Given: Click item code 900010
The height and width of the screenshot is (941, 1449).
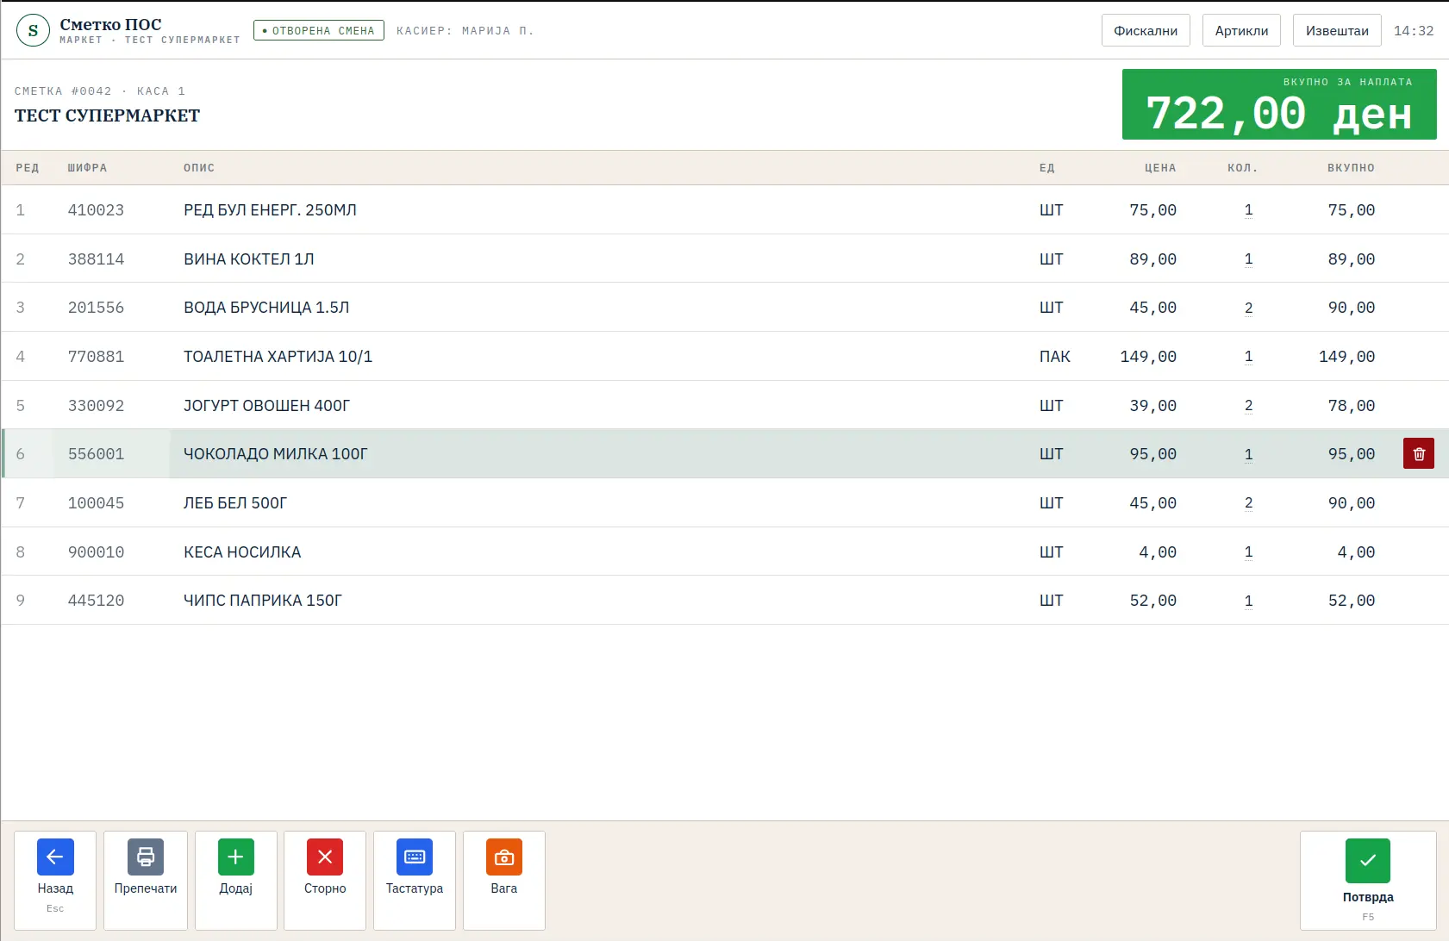Looking at the screenshot, I should [x=96, y=552].
